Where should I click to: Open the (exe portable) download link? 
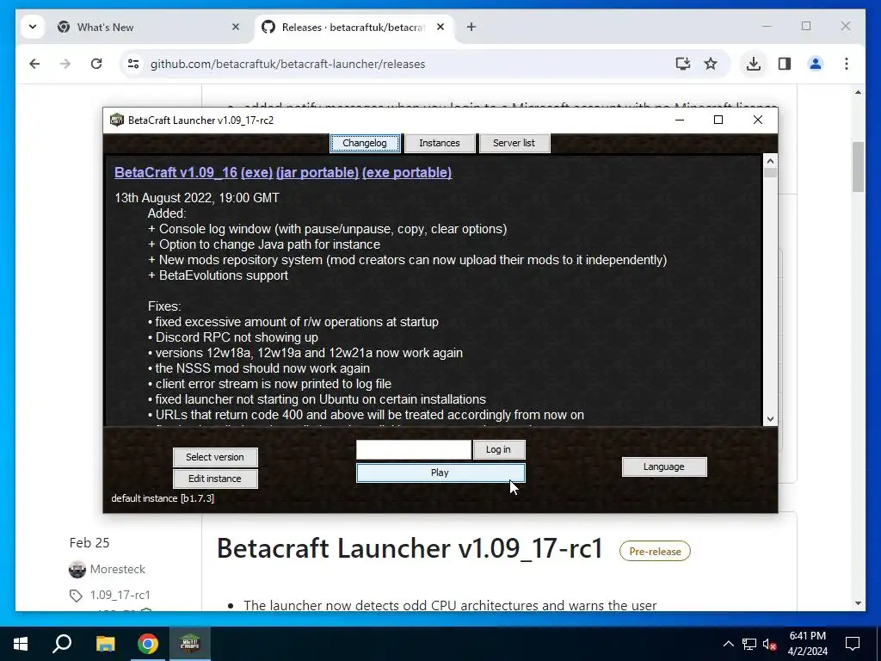coord(407,172)
